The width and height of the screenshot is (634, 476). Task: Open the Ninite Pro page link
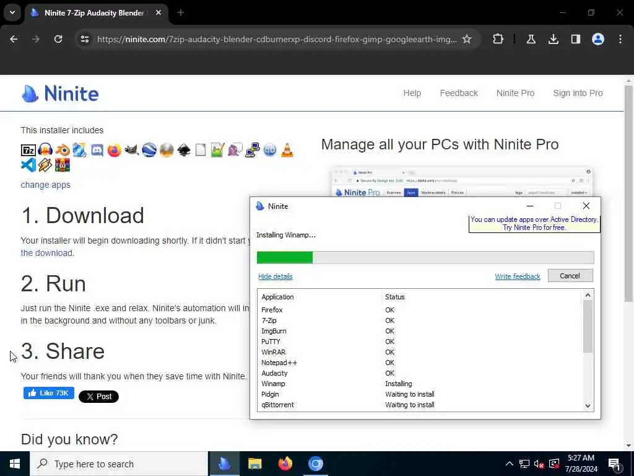pyautogui.click(x=515, y=93)
